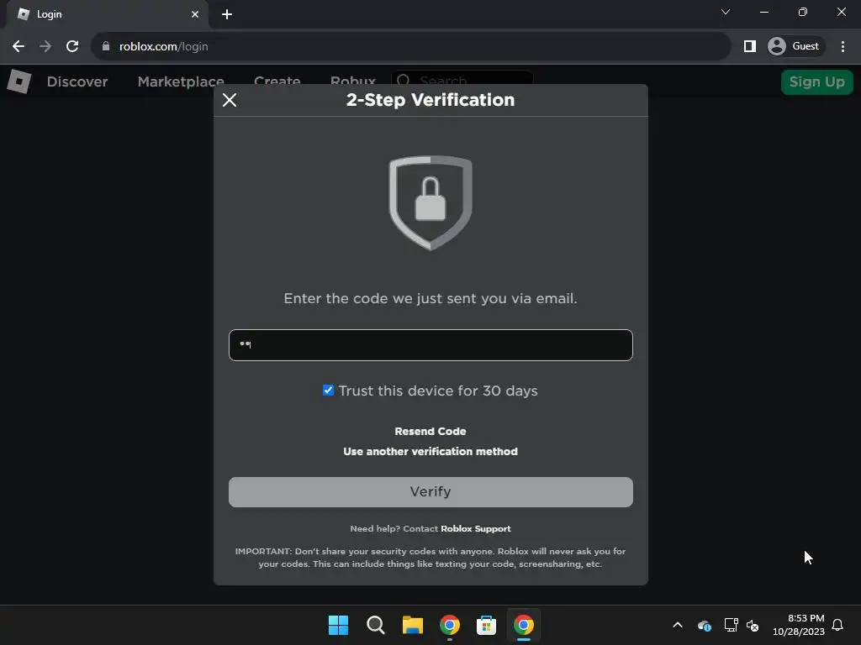861x645 pixels.
Task: Click the Verify button
Action: pos(430,491)
